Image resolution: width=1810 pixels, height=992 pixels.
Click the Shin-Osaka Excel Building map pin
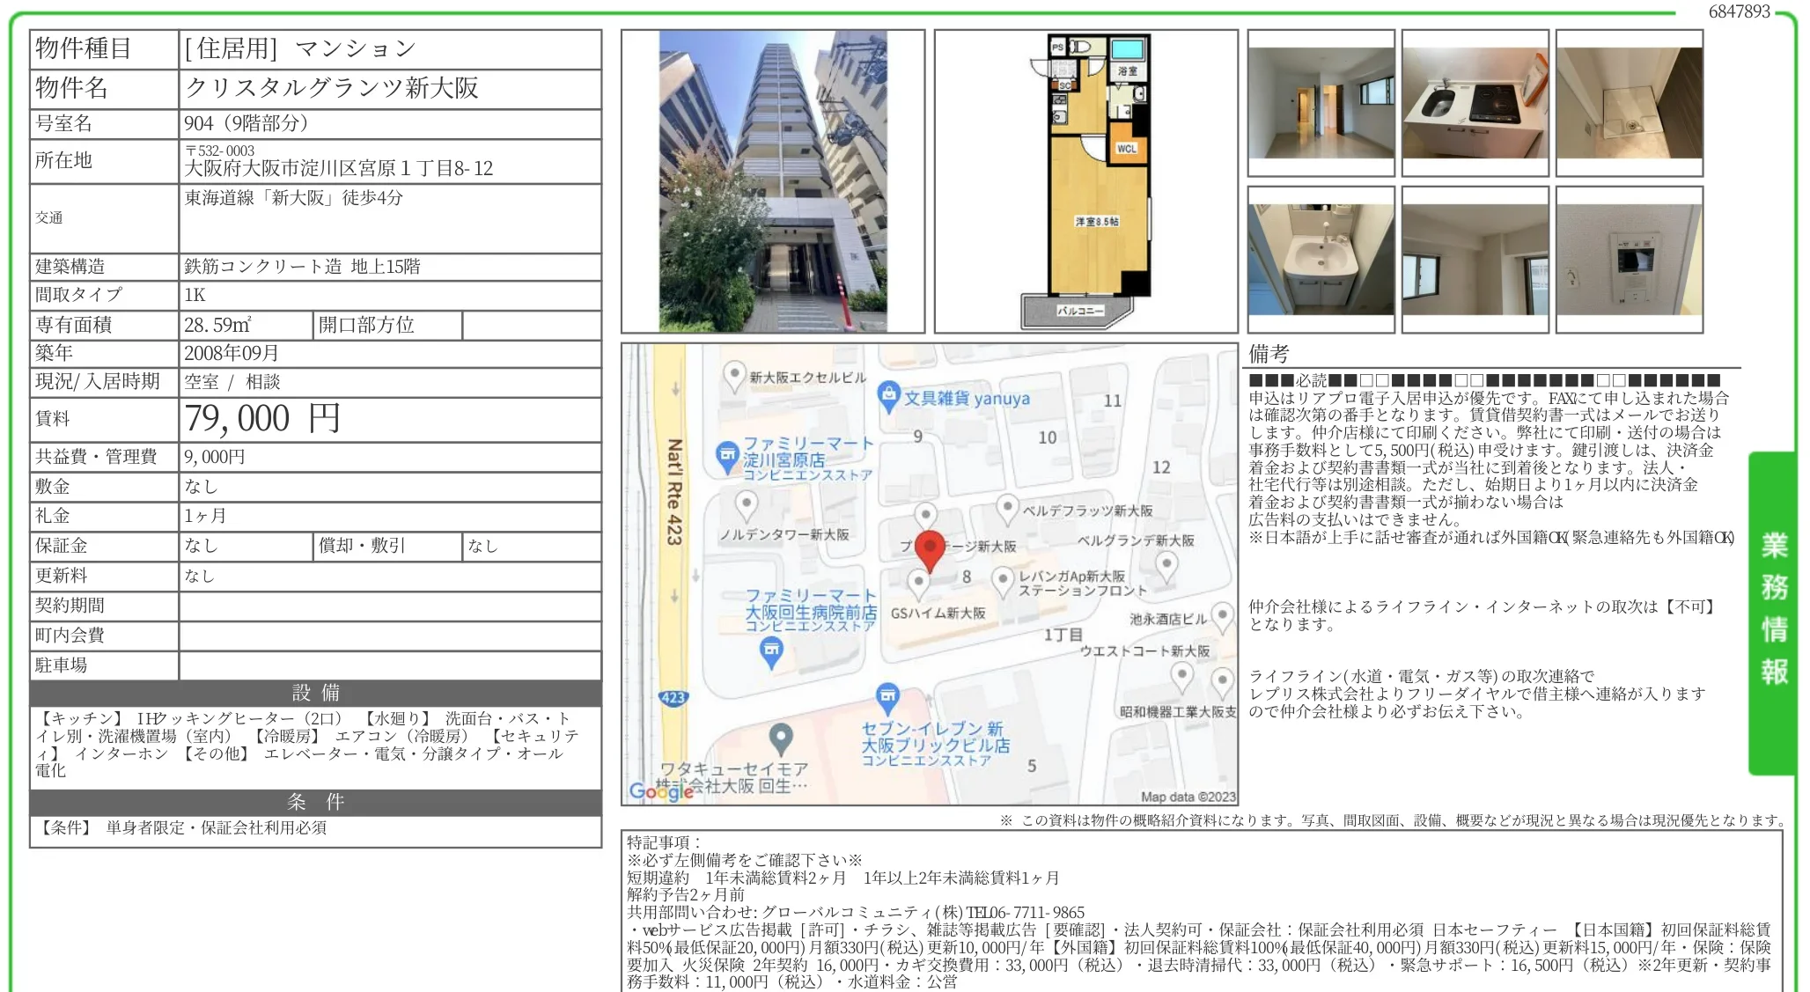click(x=734, y=374)
